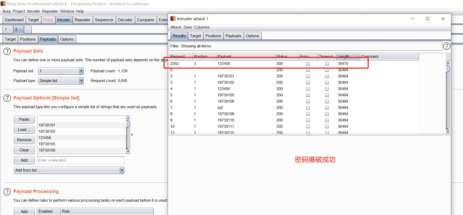Open help for Payload Processing section

click(x=7, y=192)
